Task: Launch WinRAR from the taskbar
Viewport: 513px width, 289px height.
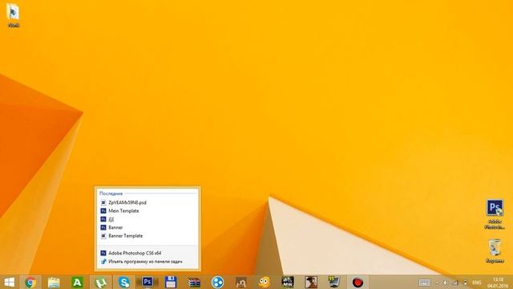Action: point(194,282)
